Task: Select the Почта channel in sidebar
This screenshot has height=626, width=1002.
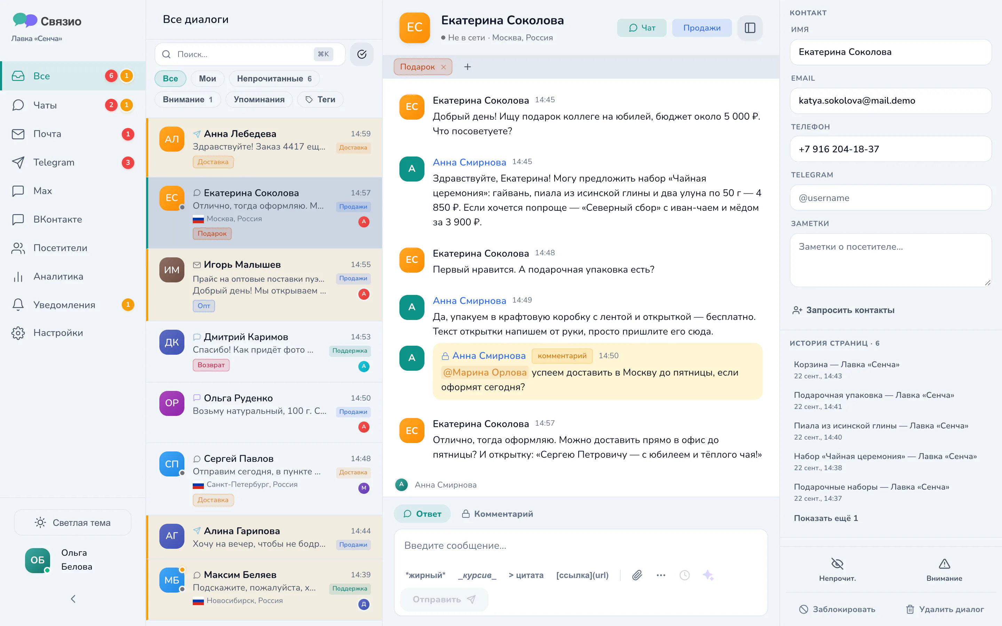Action: point(72,134)
